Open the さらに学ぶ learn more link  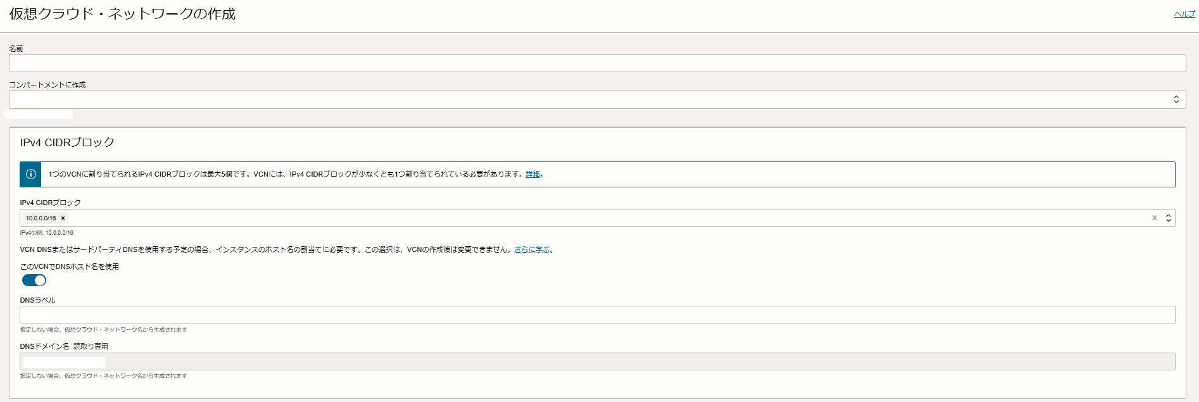pos(532,249)
